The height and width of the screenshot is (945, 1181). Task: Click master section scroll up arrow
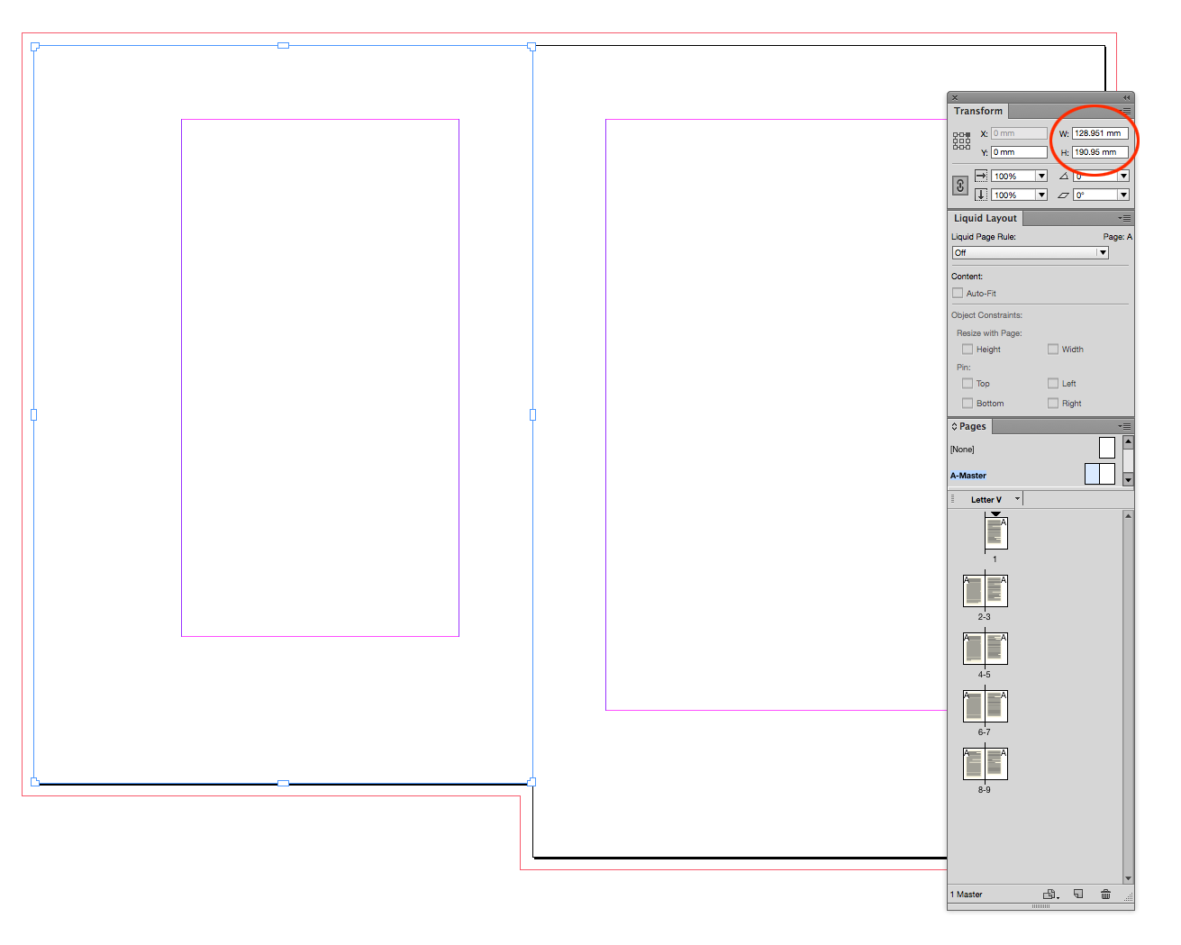pyautogui.click(x=1128, y=441)
